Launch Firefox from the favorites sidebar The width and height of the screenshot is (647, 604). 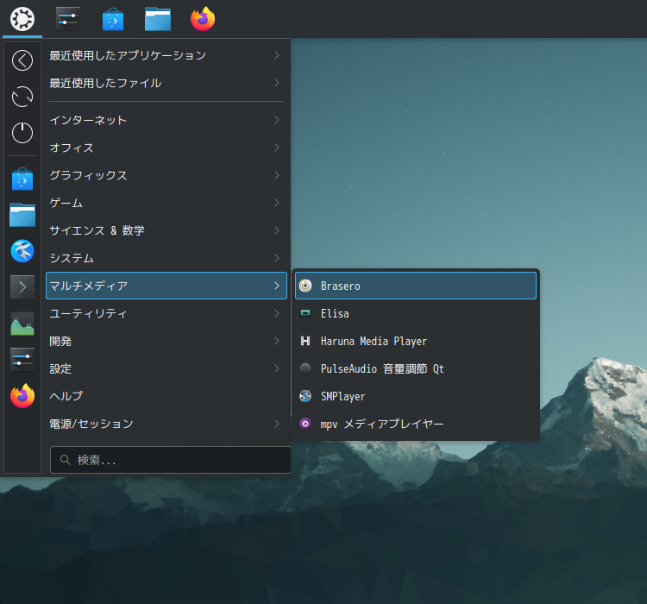tap(22, 395)
